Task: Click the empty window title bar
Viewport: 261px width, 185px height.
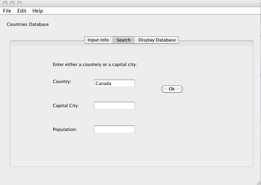Action: pyautogui.click(x=136, y=3)
